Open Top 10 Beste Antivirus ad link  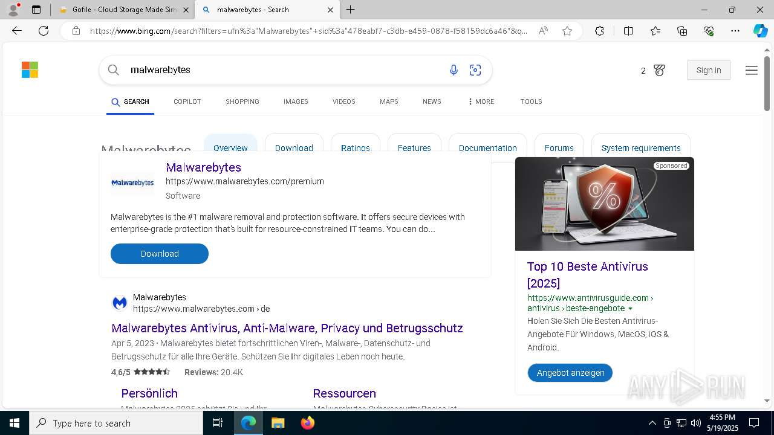587,275
